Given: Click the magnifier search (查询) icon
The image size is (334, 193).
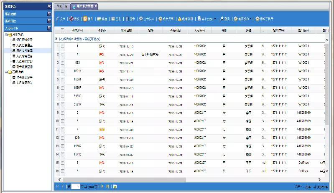Looking at the screenshot, I should click(222, 19).
